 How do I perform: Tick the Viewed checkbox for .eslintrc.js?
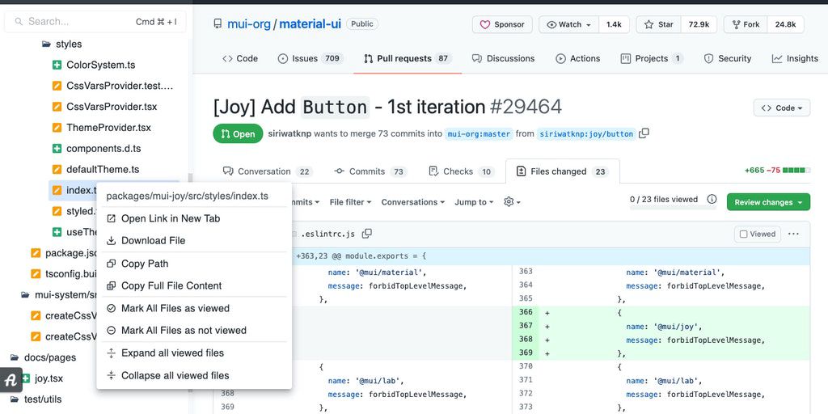point(743,234)
